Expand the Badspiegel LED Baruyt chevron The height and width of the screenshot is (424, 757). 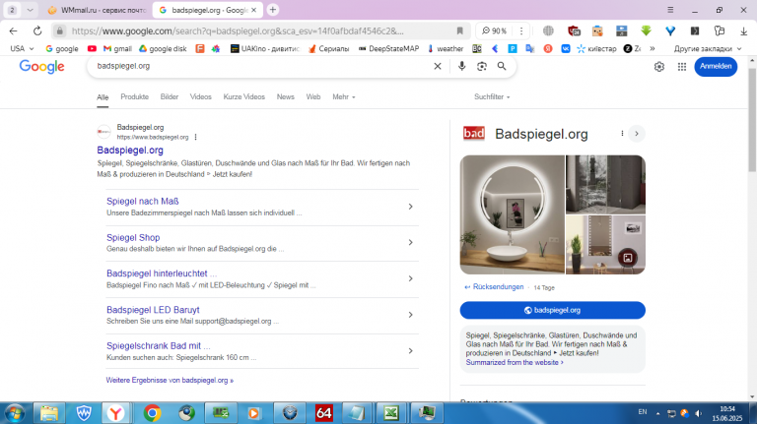(410, 315)
